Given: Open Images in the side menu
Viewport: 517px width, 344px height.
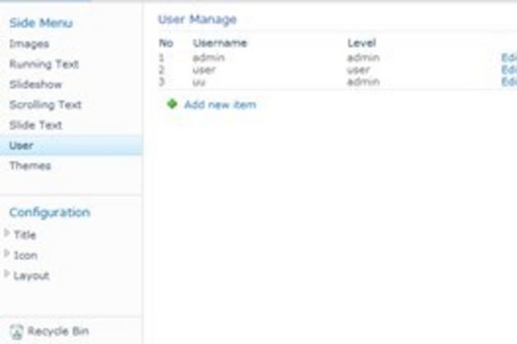Looking at the screenshot, I should (30, 44).
